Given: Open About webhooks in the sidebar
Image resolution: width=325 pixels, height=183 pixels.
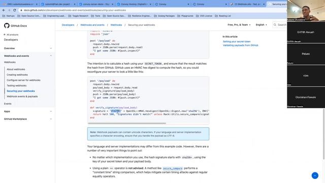Looking at the screenshot, I should (16, 69).
